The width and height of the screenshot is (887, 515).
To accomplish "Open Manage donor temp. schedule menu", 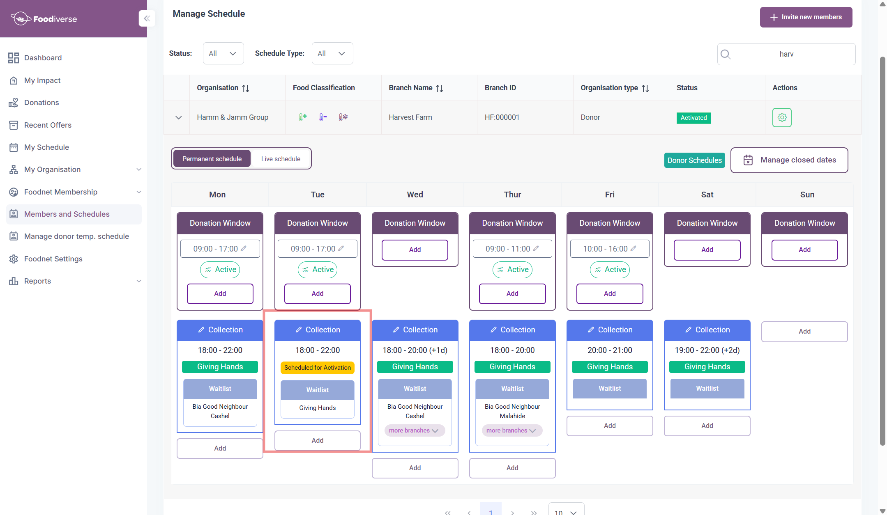I will 76,236.
